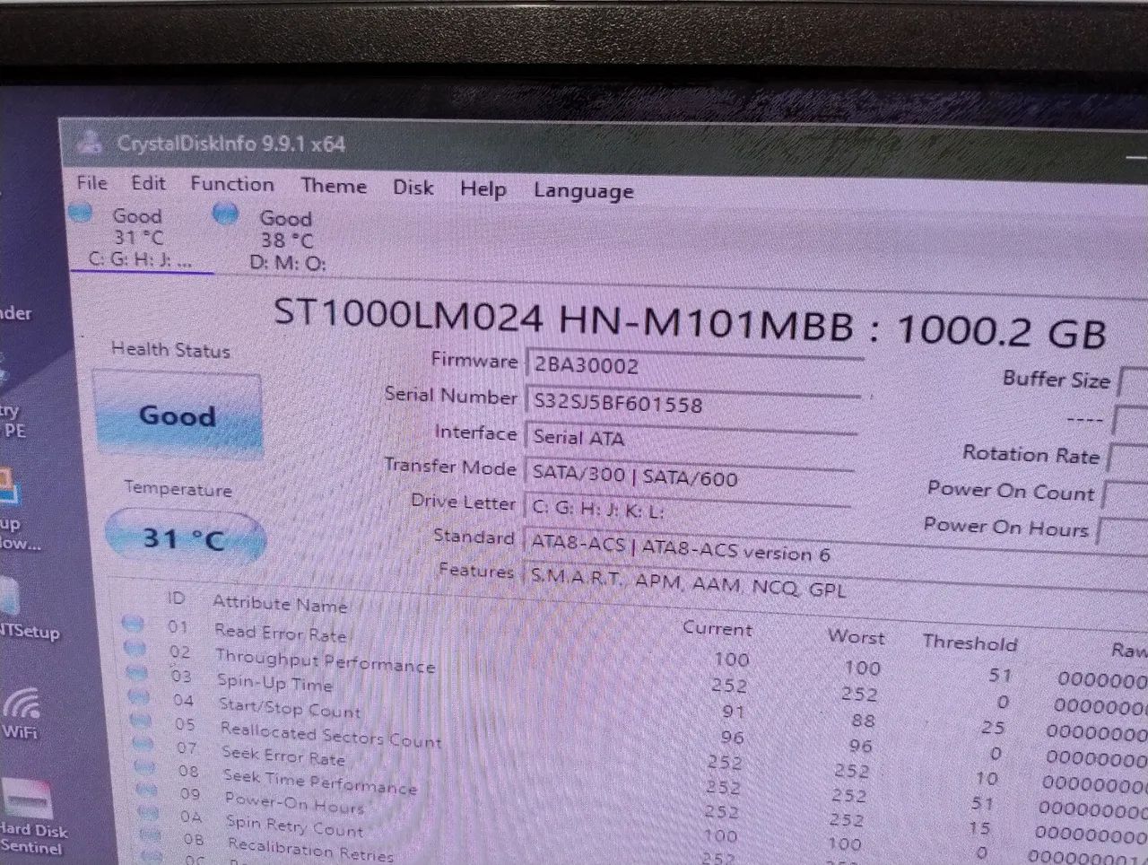
Task: Click the Seek Error Rate status orb
Action: point(143,743)
